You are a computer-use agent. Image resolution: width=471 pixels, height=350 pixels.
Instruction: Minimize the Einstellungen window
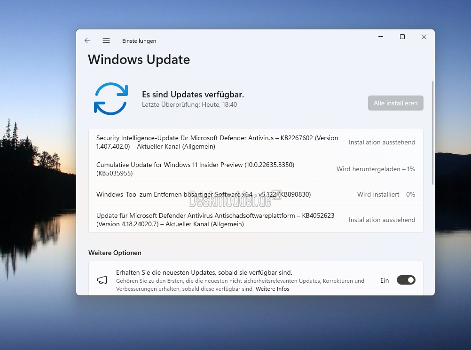click(x=381, y=37)
